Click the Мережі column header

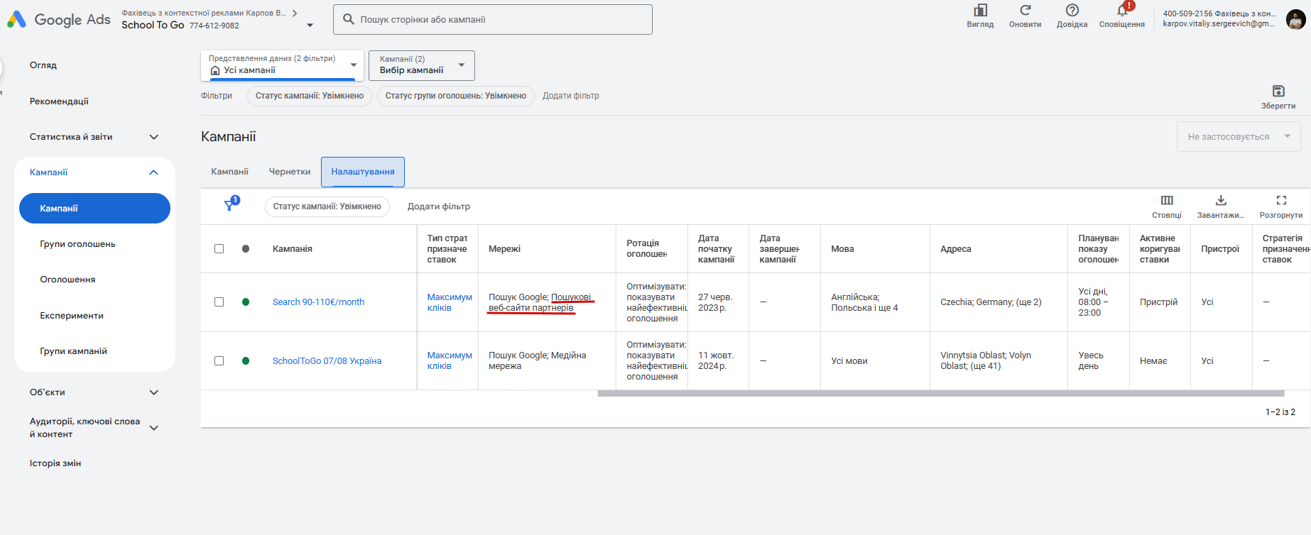pyautogui.click(x=504, y=249)
